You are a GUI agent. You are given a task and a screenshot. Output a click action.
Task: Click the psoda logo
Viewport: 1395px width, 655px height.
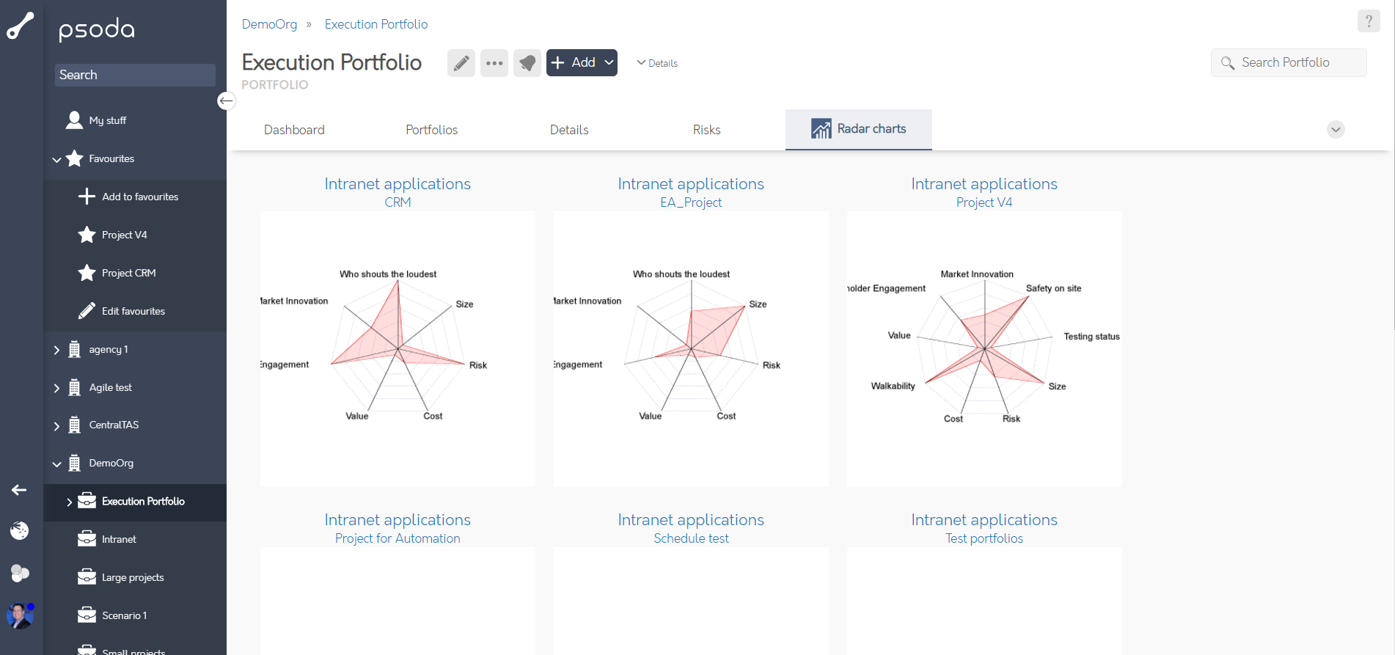tap(96, 29)
